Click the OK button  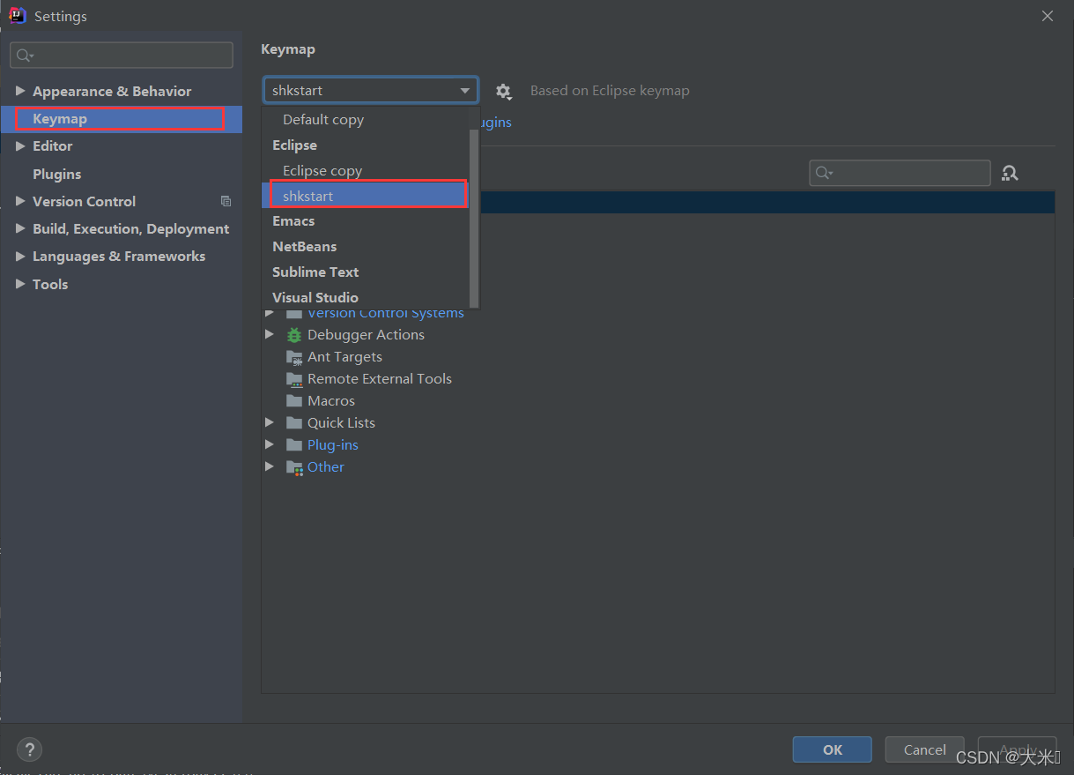point(832,749)
